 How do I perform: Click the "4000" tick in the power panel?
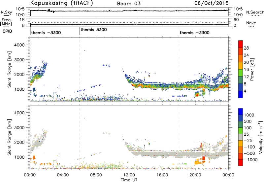coord(19,45)
